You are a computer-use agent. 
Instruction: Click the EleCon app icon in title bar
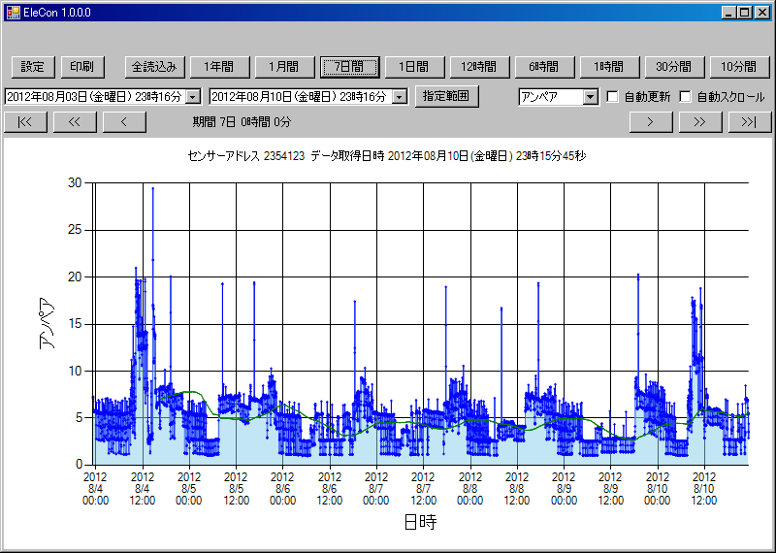(13, 13)
